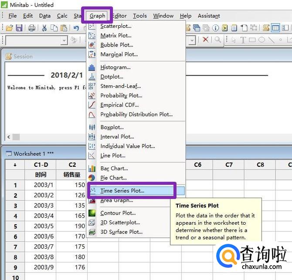292x280 pixels.
Task: Choose Matrix Plot menu entry
Action: click(x=136, y=36)
